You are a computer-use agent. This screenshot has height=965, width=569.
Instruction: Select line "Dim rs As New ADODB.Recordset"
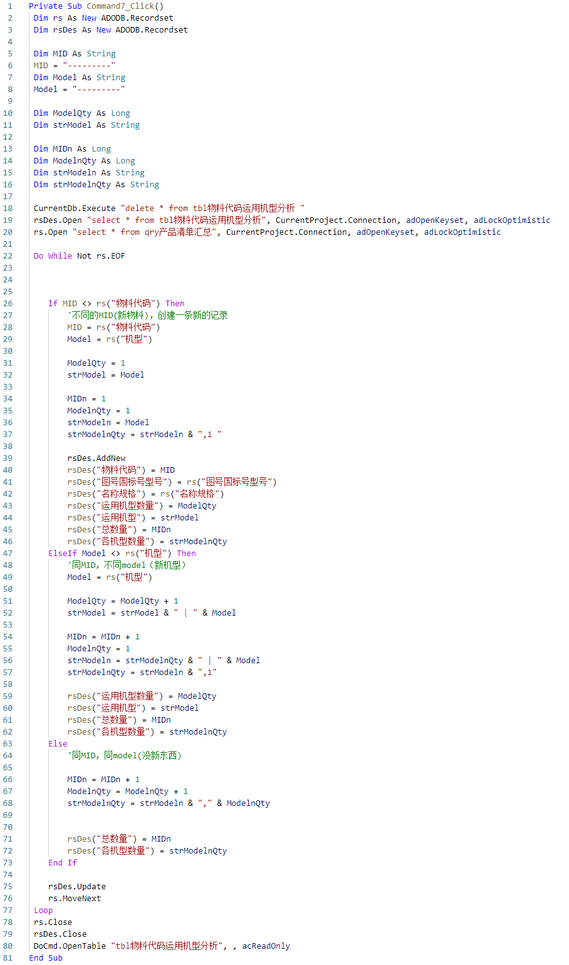(103, 18)
